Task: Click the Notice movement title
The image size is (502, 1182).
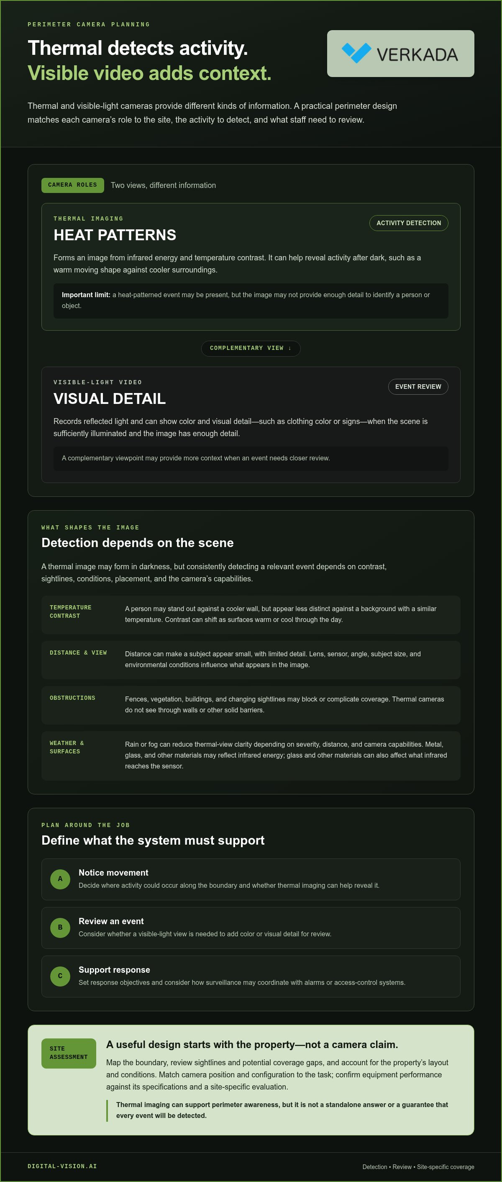Action: tap(113, 873)
